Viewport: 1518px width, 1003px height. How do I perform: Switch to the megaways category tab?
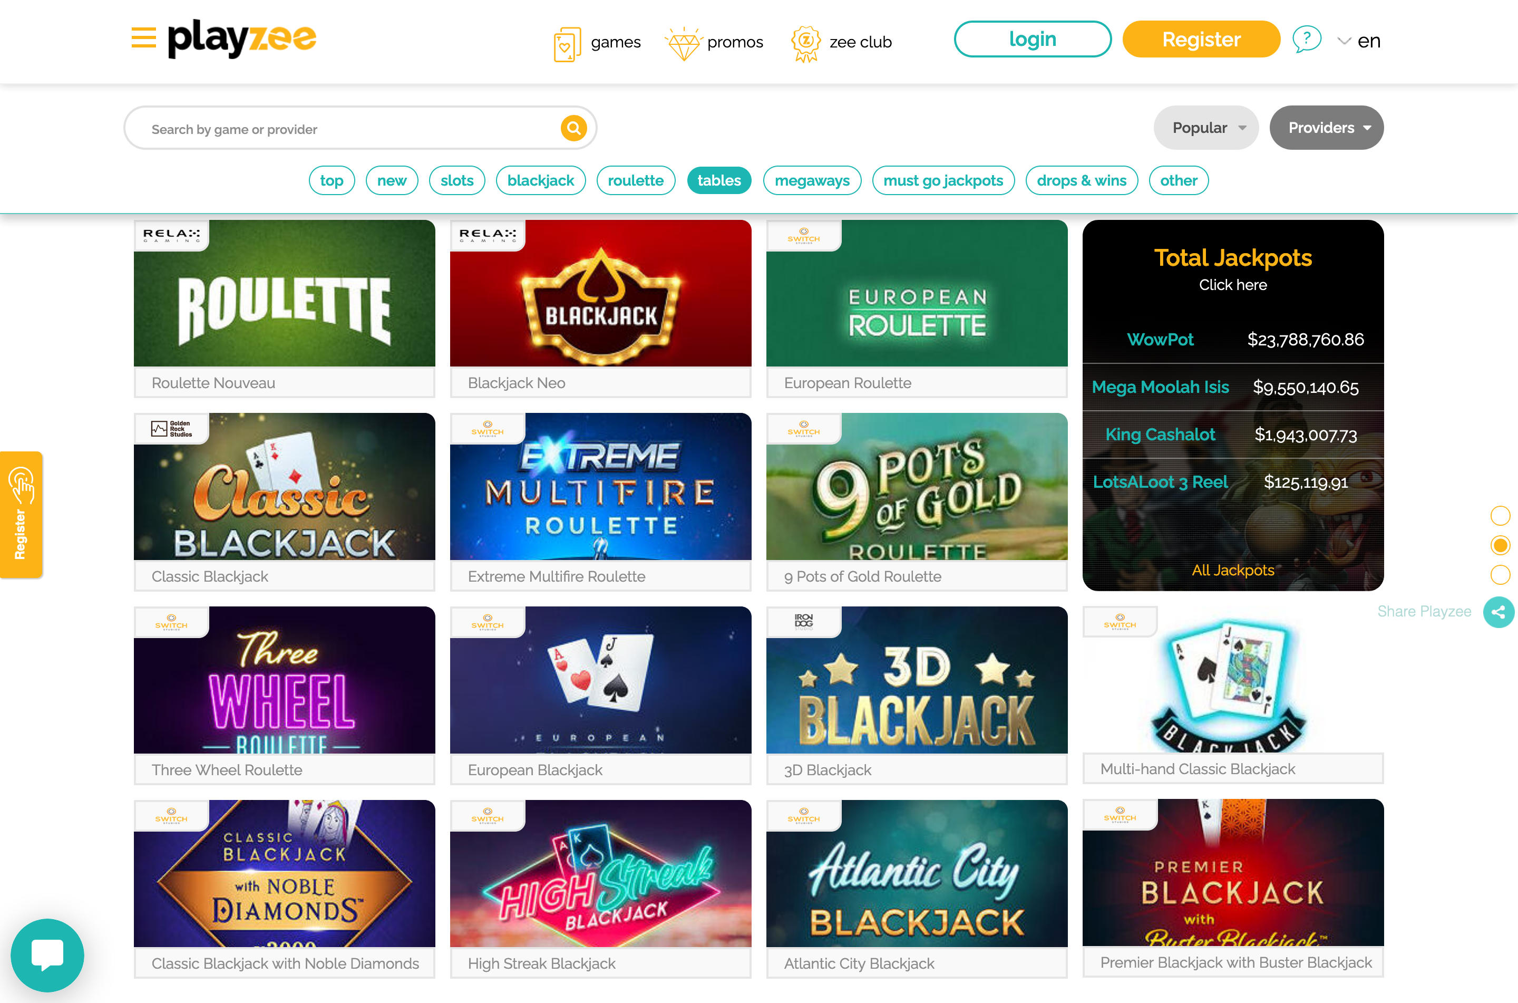pyautogui.click(x=812, y=180)
